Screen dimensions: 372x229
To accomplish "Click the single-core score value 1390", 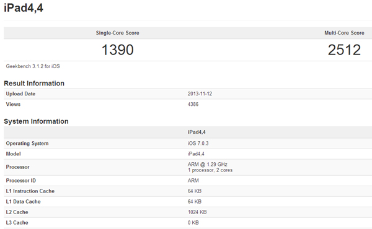I will point(117,50).
